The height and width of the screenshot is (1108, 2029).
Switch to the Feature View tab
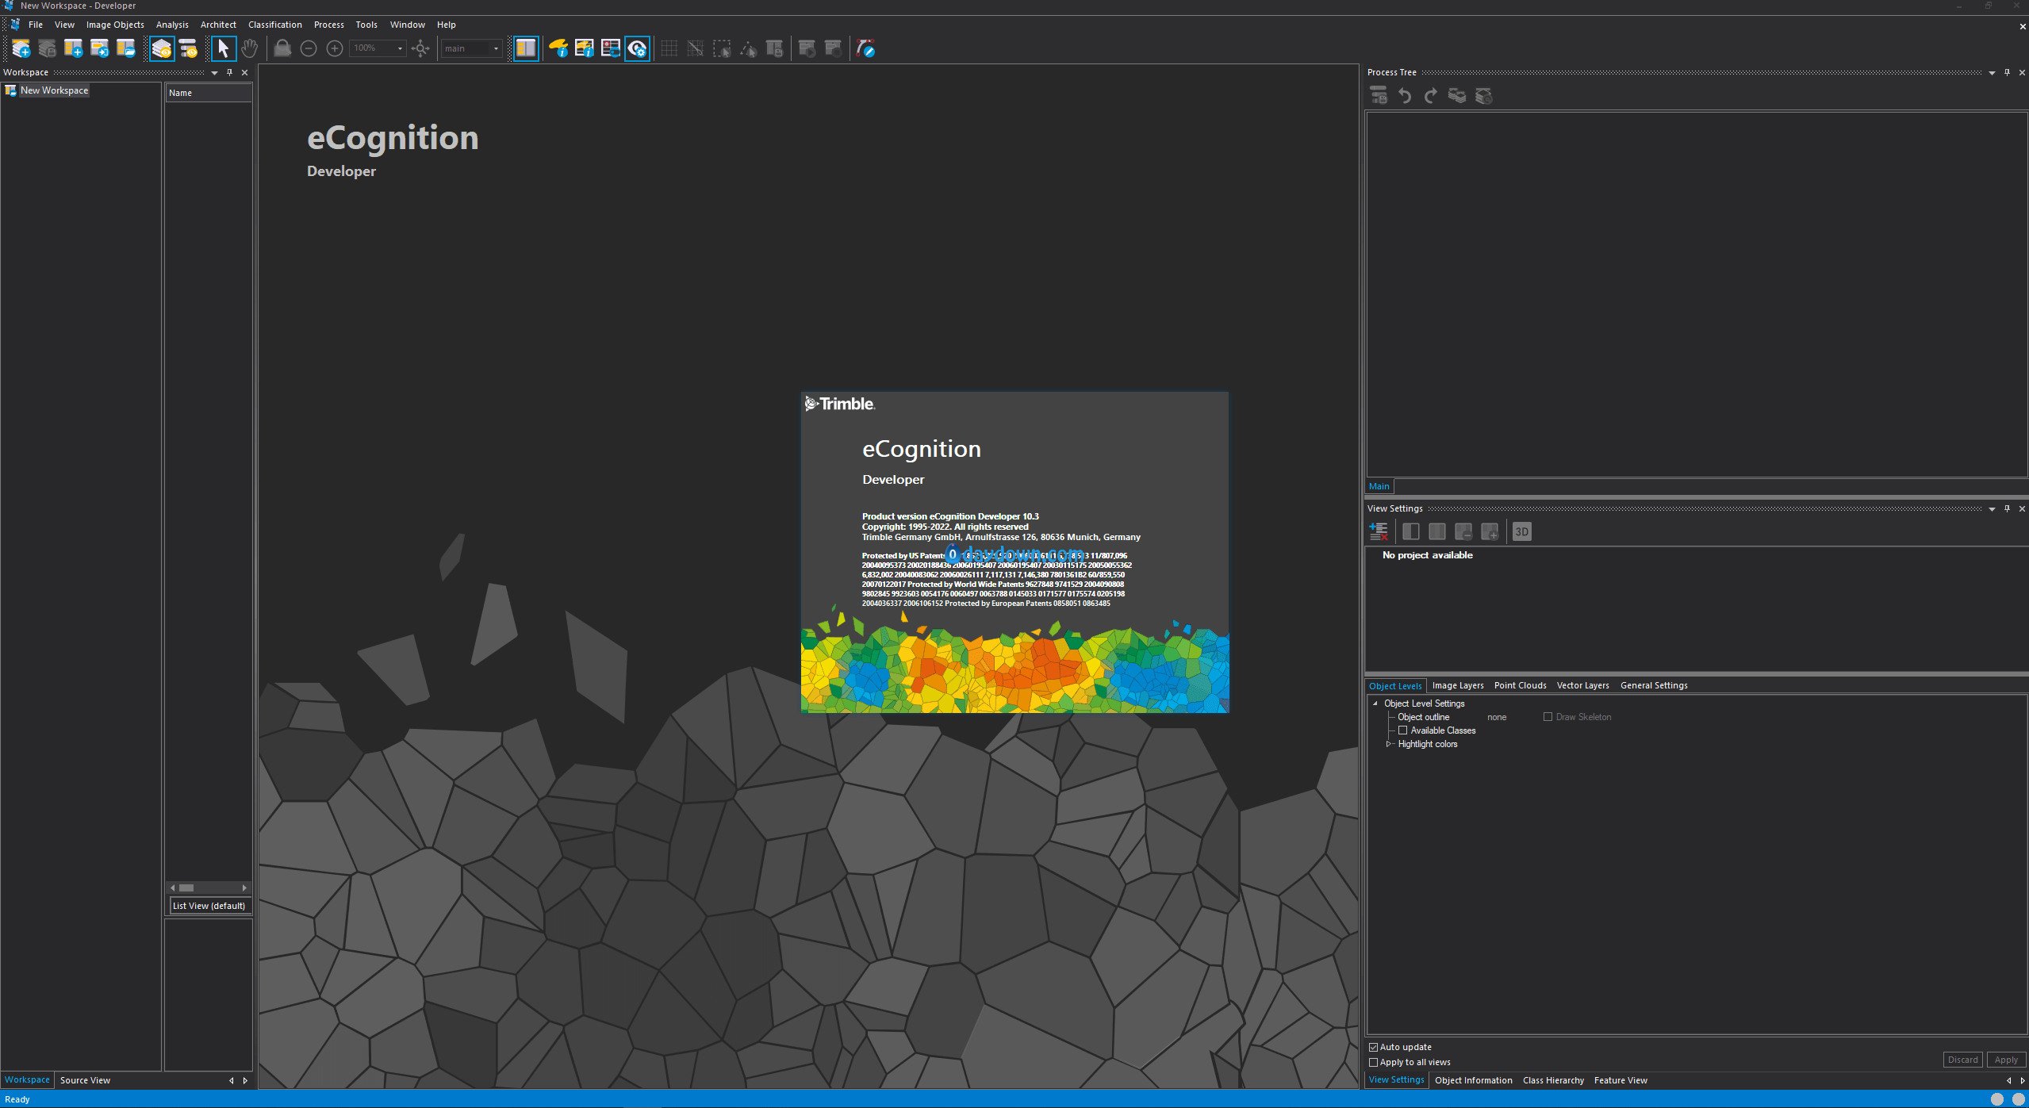[1621, 1080]
